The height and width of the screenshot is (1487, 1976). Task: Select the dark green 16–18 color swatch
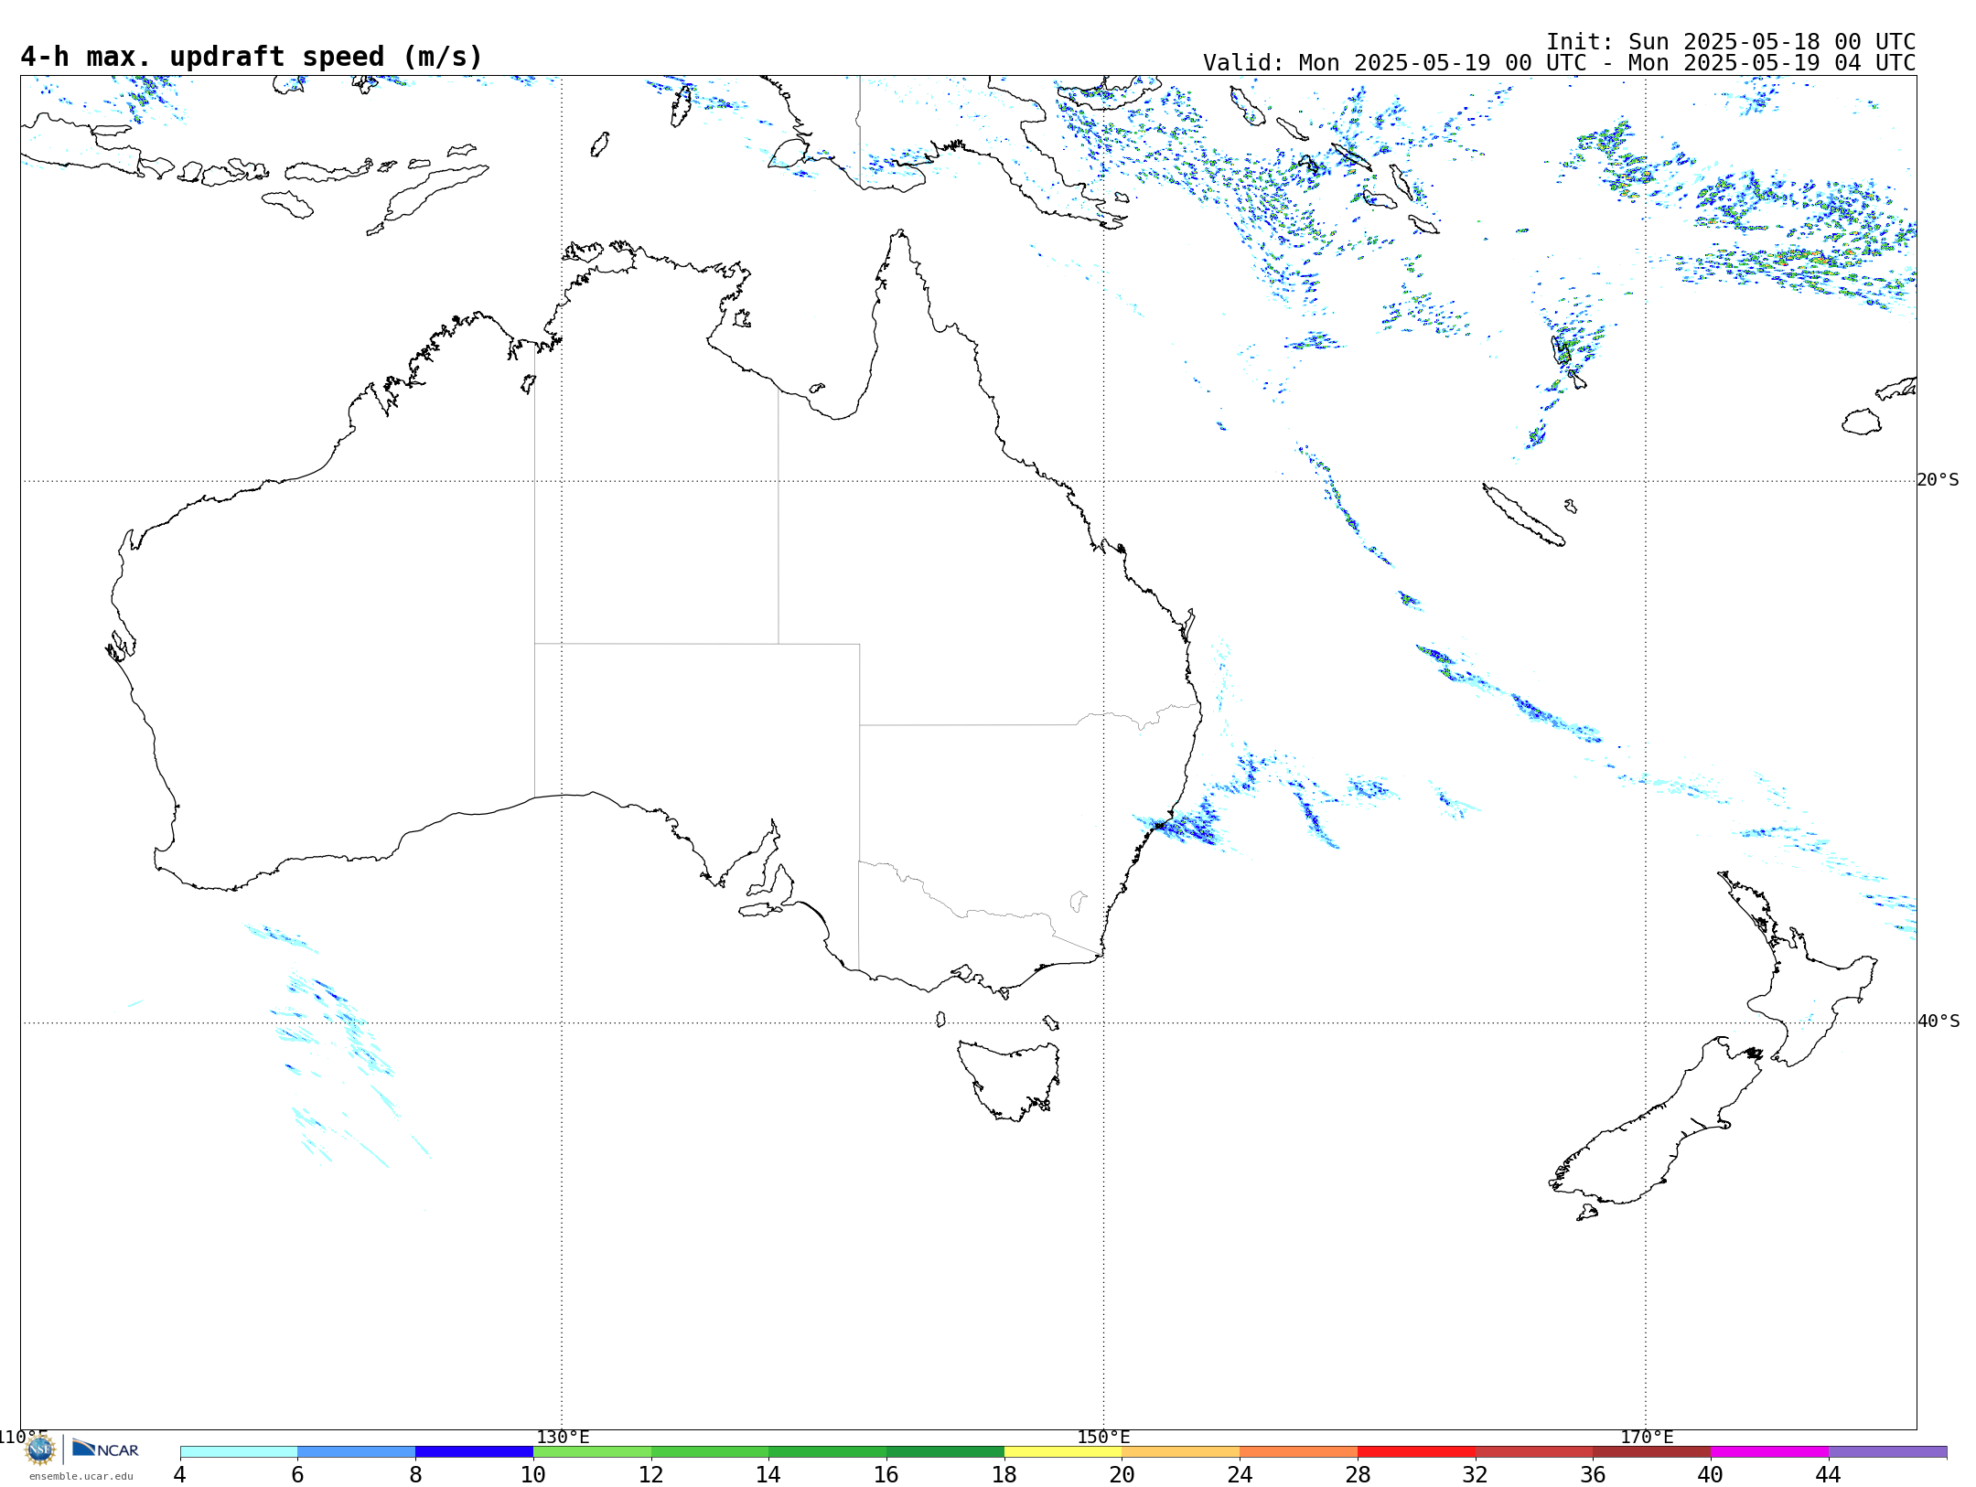[945, 1452]
